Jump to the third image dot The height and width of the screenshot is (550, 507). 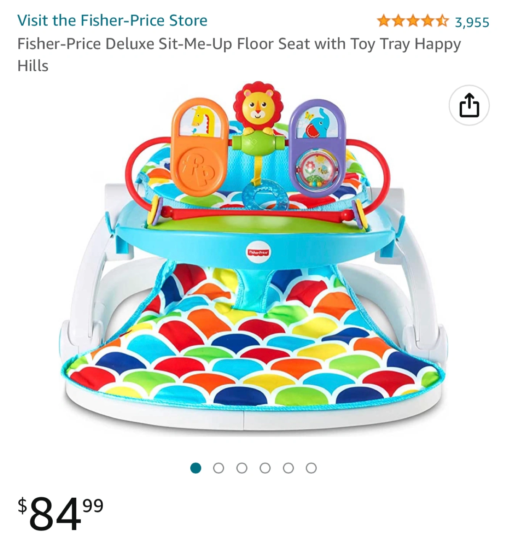242,468
